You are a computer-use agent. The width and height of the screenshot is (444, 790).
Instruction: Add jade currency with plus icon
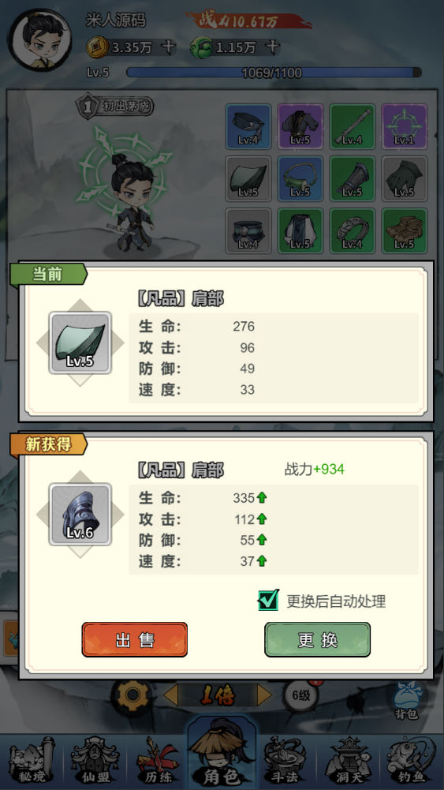272,47
